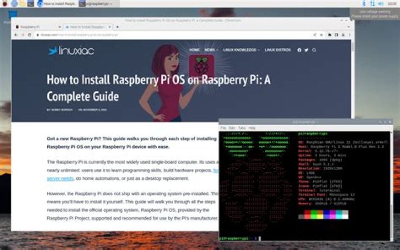400x250 pixels.
Task: Open the file manager from the taskbar
Action: point(23,3)
